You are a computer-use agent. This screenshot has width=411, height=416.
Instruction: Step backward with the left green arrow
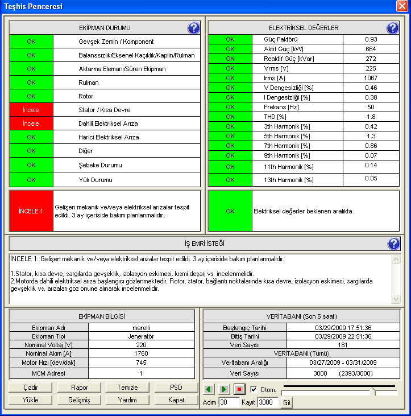point(209,390)
